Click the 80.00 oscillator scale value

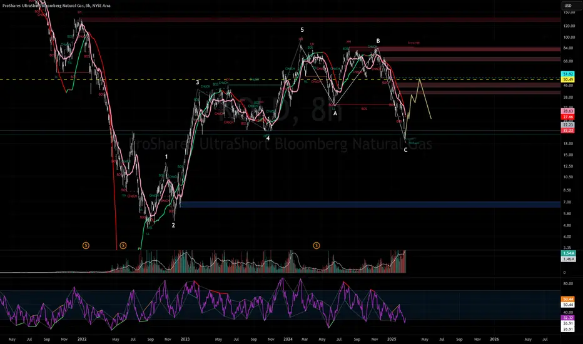pyautogui.click(x=568, y=284)
